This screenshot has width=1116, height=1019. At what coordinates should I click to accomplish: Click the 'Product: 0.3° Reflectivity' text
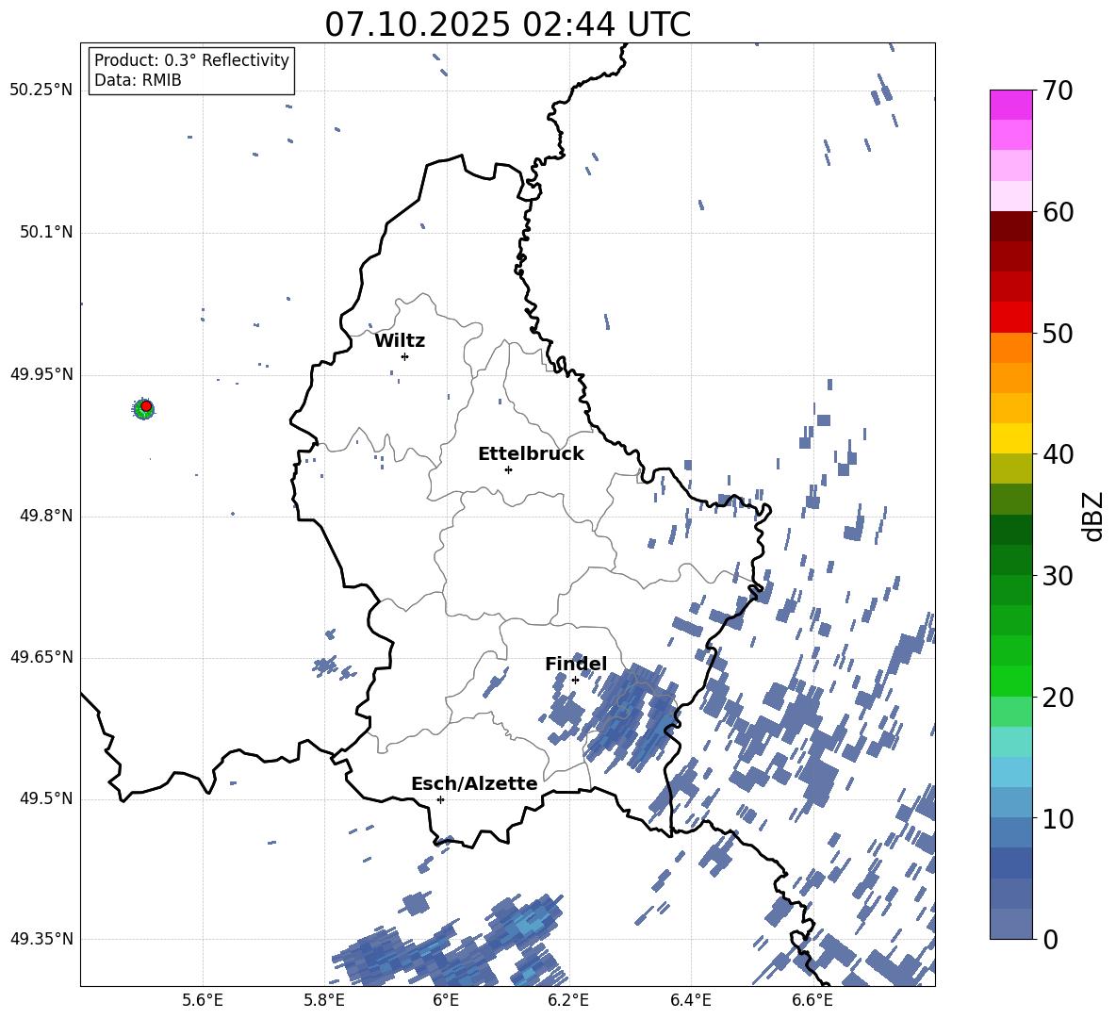click(x=191, y=59)
